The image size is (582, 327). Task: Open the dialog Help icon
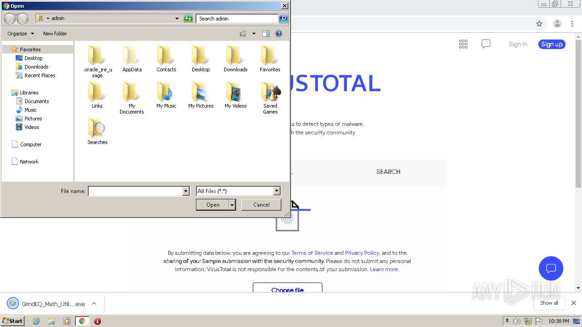click(279, 34)
